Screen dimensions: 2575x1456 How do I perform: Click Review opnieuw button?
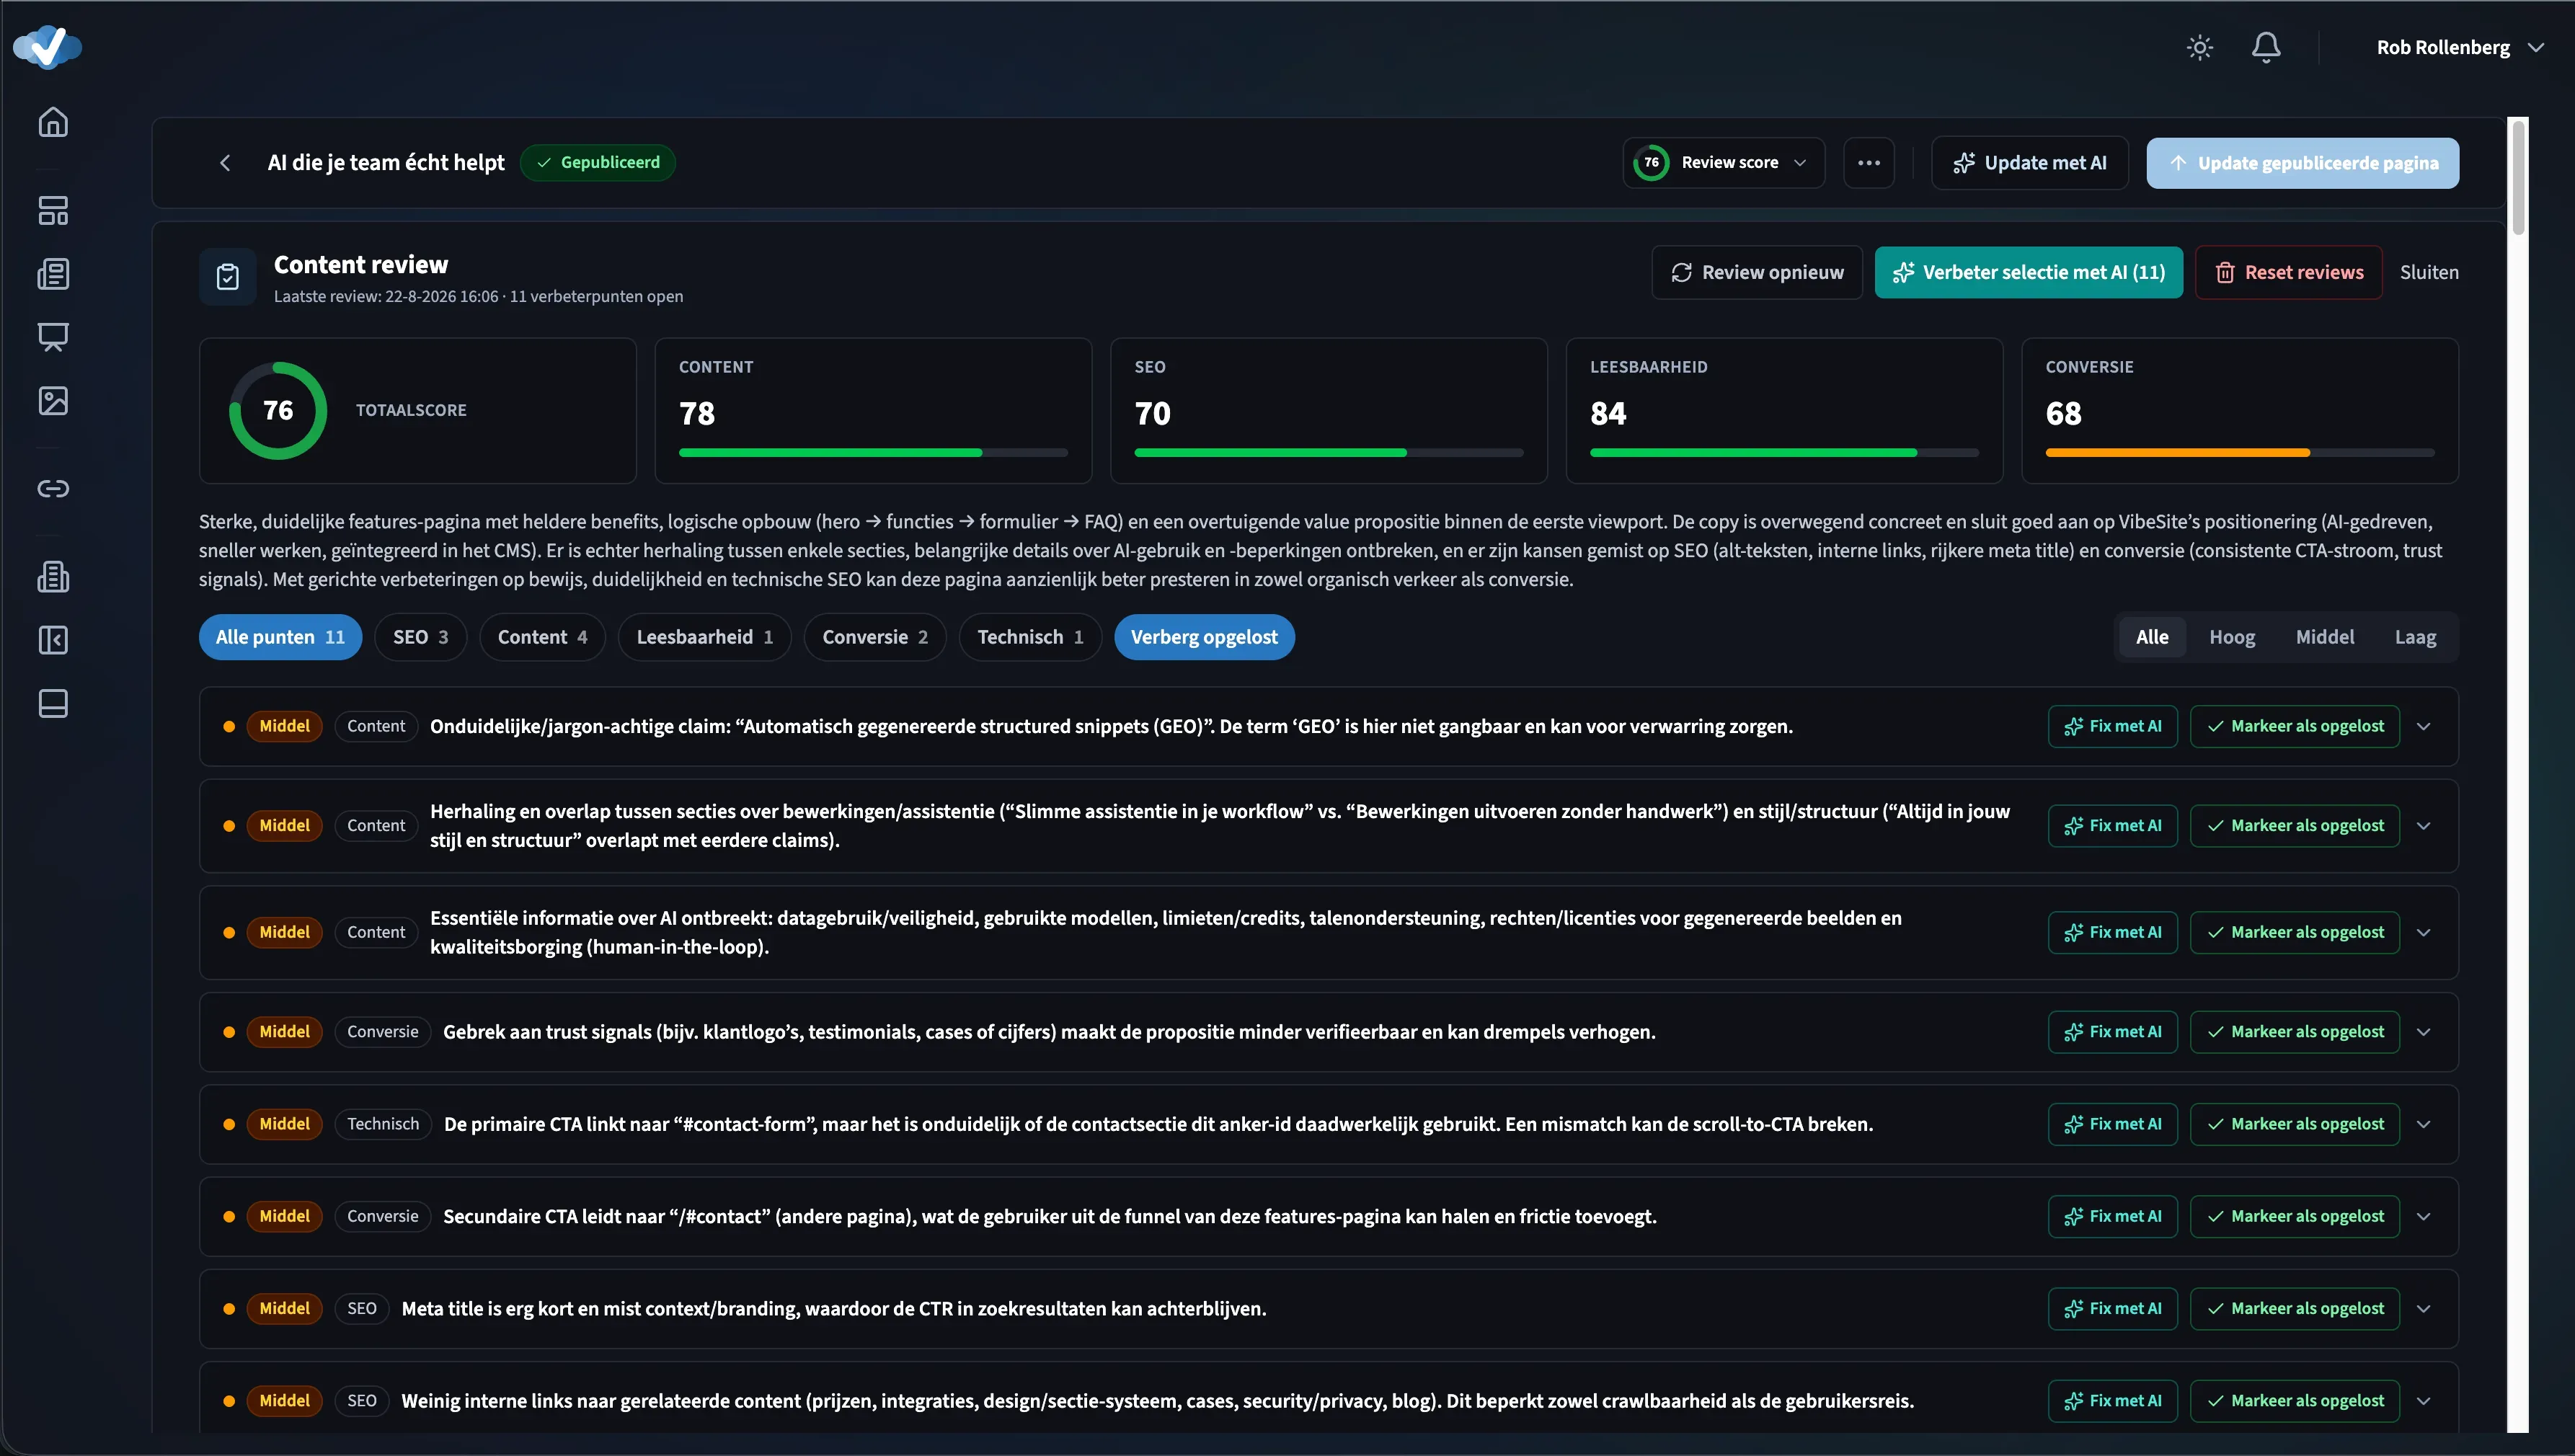click(1757, 273)
